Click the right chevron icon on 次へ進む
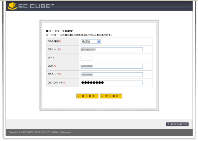The height and width of the screenshot is (141, 198). pos(102,96)
